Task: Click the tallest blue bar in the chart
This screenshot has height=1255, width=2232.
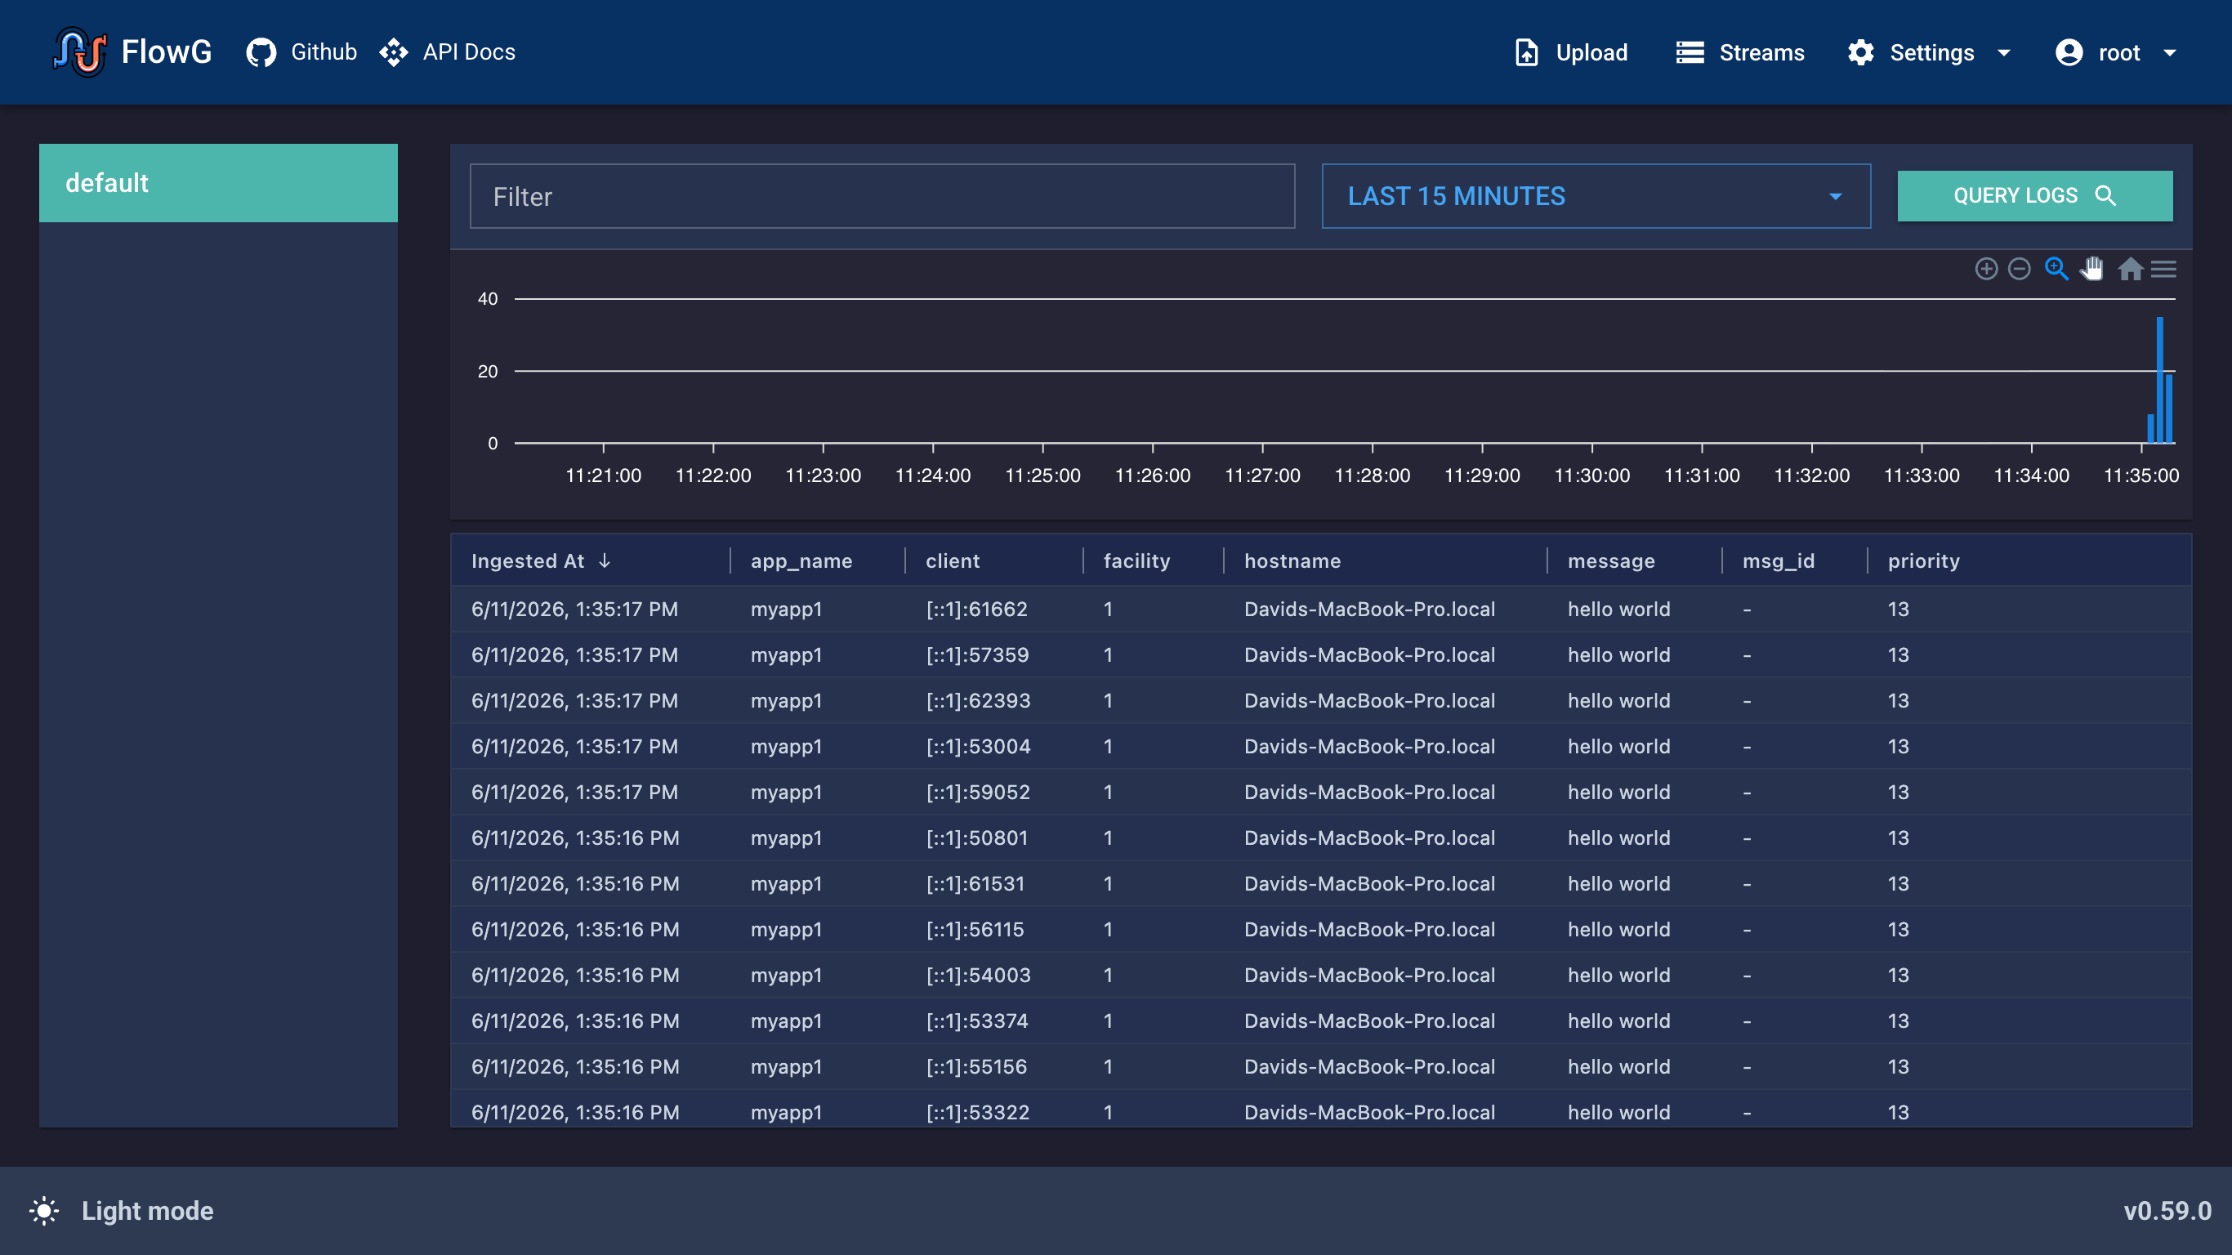Action: (x=2159, y=380)
